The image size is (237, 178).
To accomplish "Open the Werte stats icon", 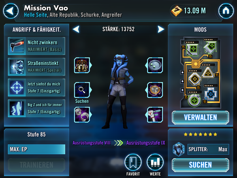I will [x=155, y=162].
